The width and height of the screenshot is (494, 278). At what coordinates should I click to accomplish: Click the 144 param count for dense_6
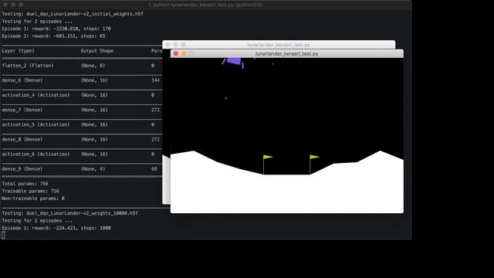155,80
